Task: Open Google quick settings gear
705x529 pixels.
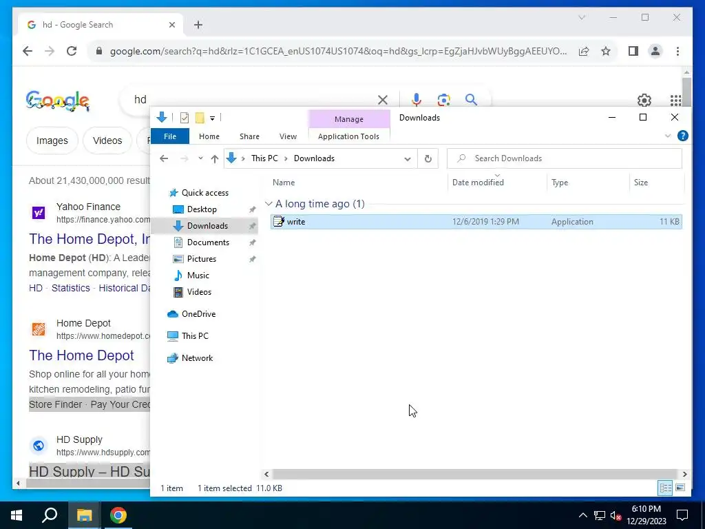Action: pyautogui.click(x=644, y=100)
